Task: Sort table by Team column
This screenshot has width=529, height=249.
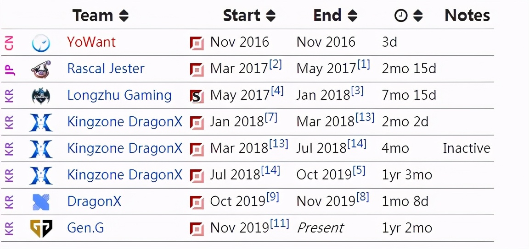Action: click(124, 16)
